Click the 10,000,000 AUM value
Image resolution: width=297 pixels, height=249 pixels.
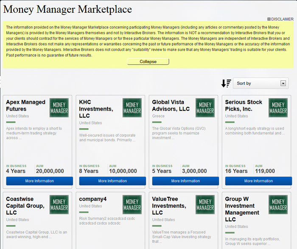point(123,171)
